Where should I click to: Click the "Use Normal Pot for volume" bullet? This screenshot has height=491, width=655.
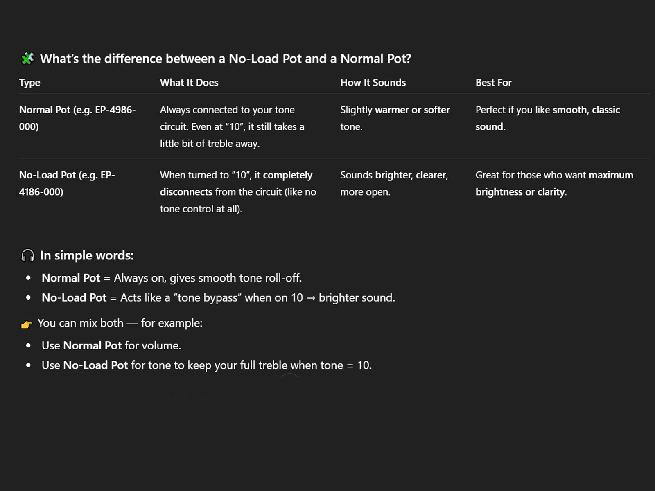tap(111, 345)
